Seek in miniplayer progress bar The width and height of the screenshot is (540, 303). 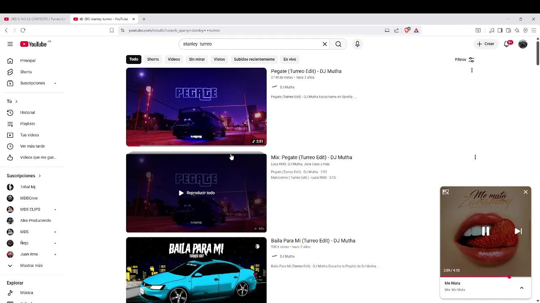point(486,277)
